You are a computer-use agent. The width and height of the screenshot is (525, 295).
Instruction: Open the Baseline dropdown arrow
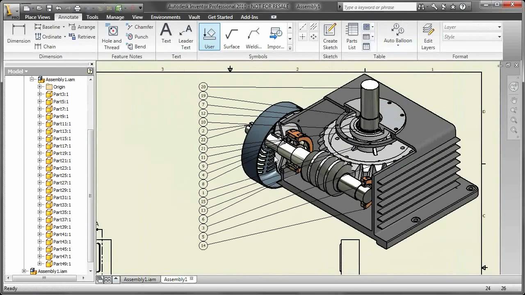tap(63, 27)
